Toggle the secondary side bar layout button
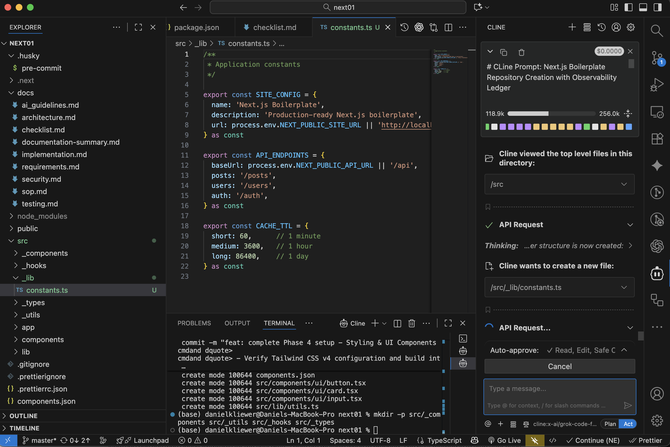This screenshot has width=670, height=447. (657, 7)
